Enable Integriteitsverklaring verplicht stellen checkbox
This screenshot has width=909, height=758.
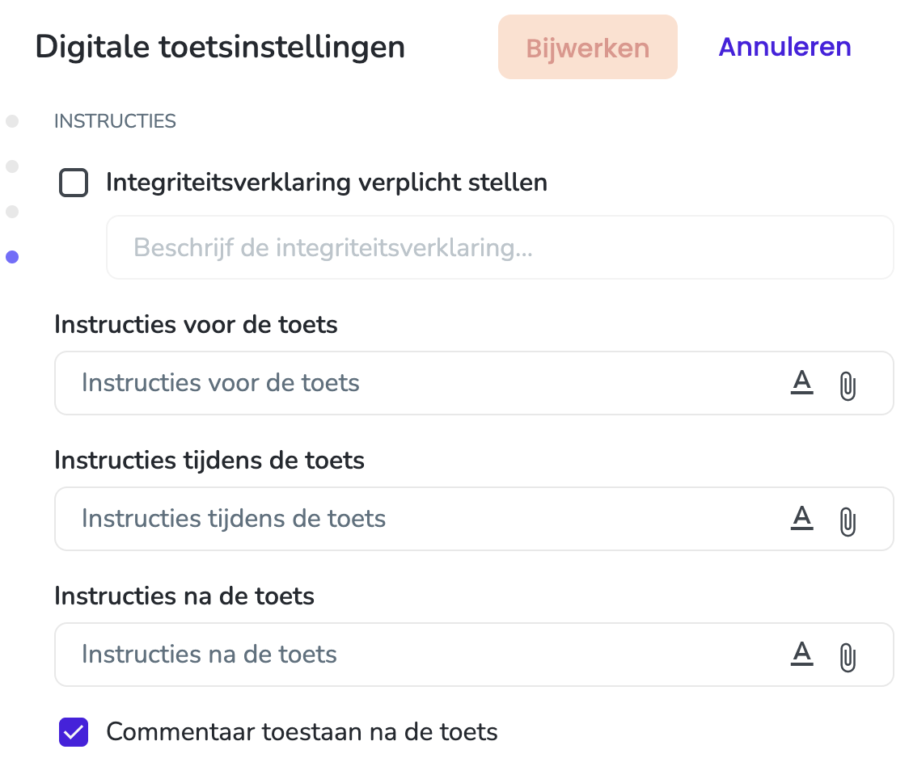click(74, 183)
